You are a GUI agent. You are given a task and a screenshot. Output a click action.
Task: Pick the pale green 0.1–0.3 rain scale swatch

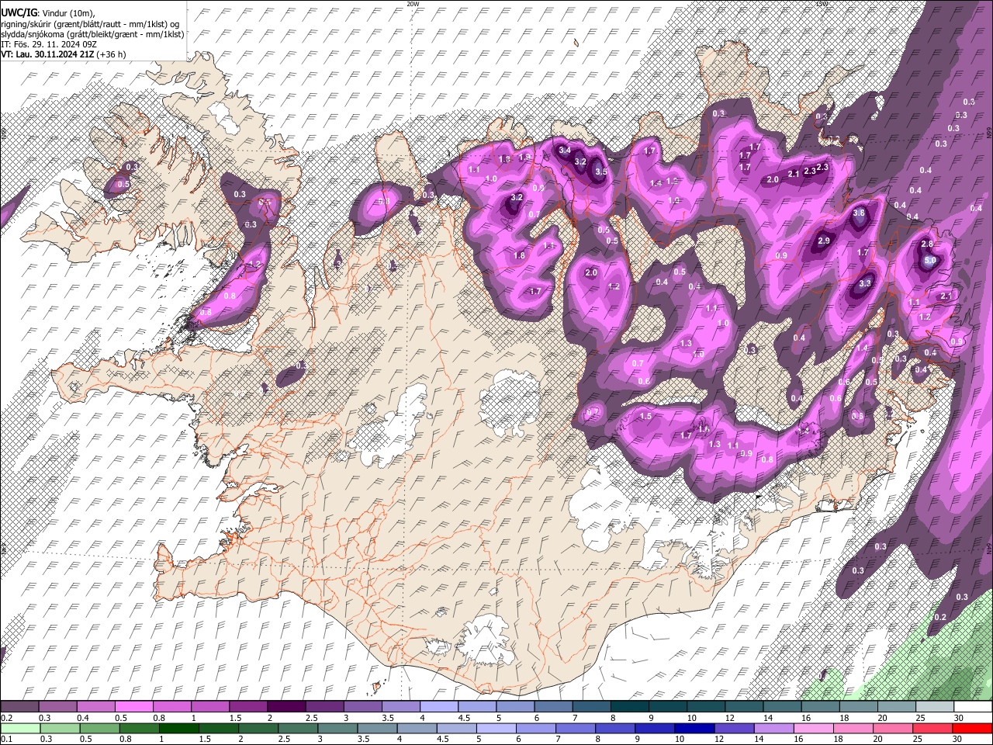19,728
